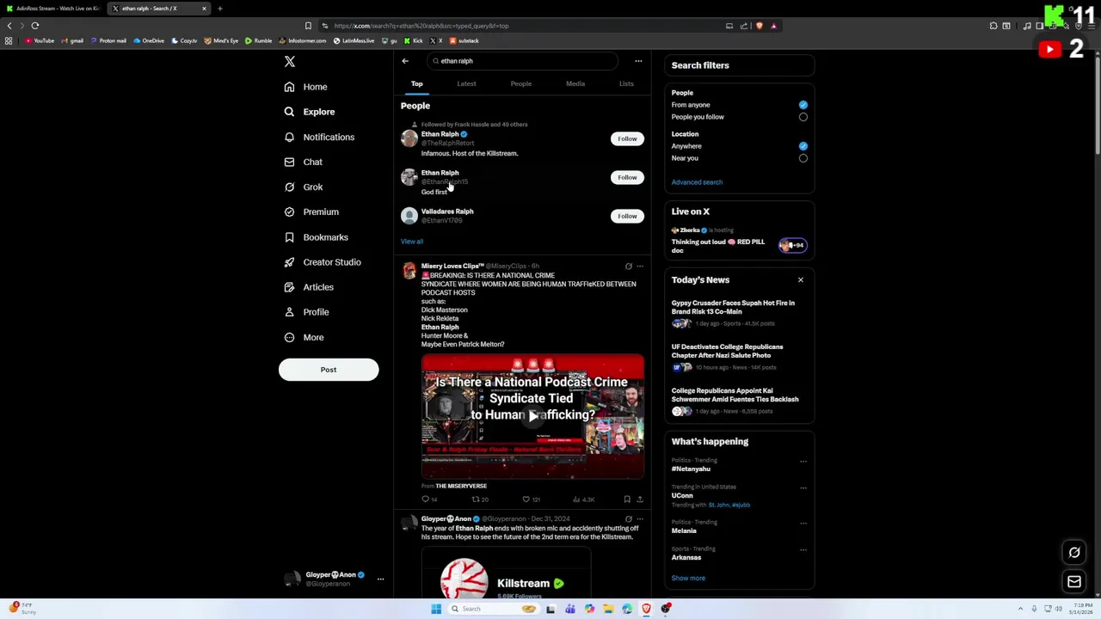Open Brave browser in taskbar
The image size is (1101, 619).
point(646,609)
